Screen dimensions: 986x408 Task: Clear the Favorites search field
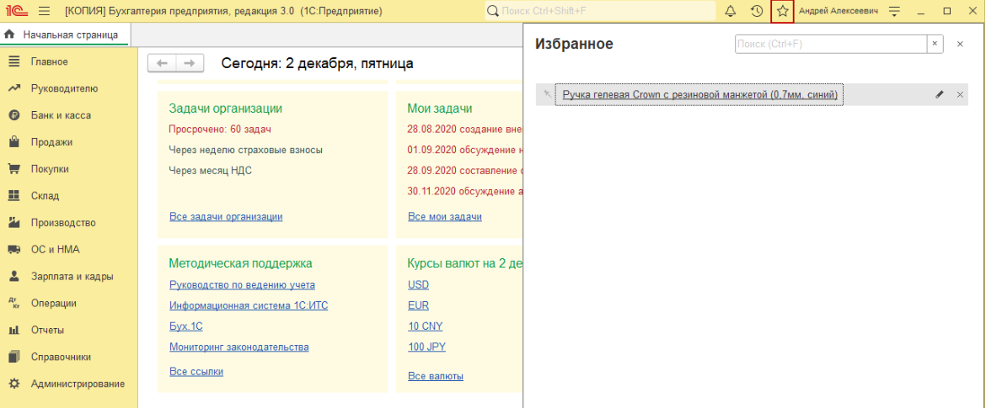click(935, 44)
